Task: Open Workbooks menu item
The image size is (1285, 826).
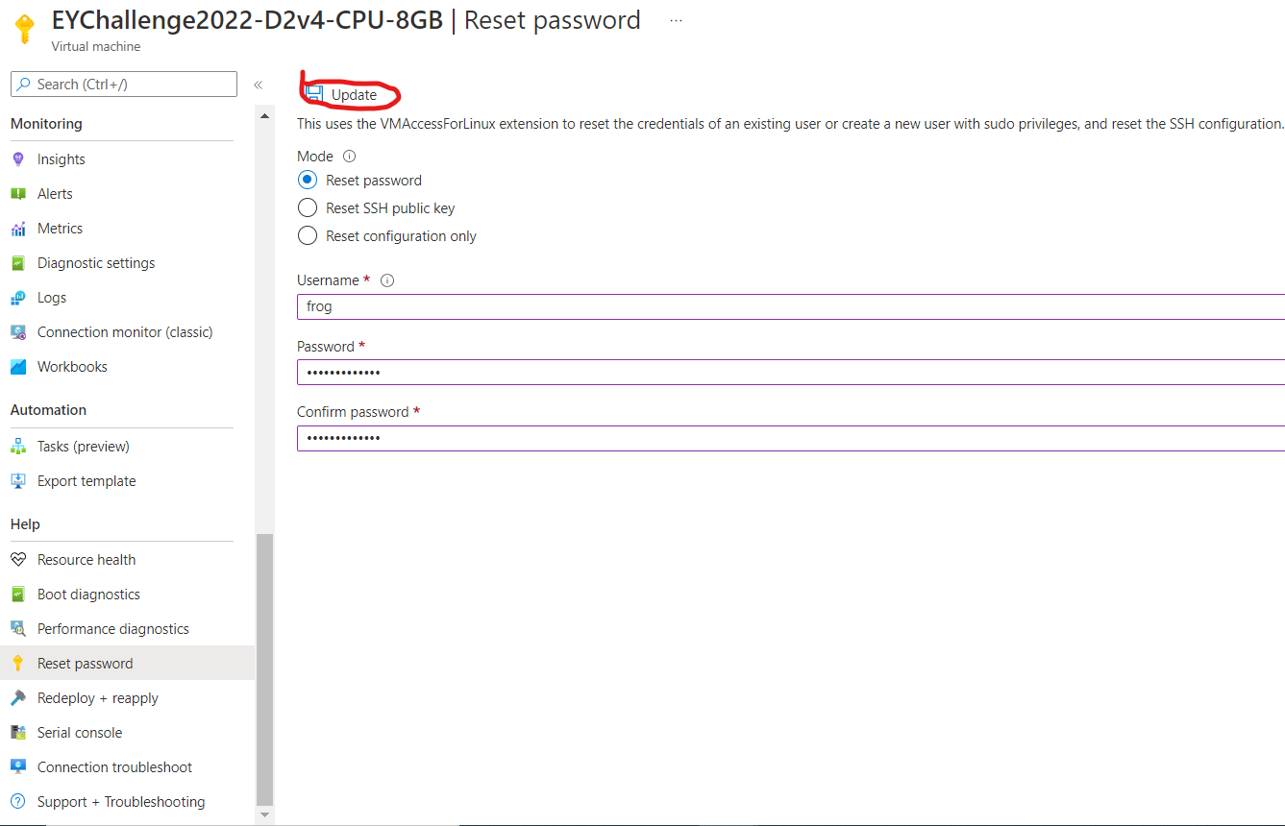Action: (x=72, y=367)
